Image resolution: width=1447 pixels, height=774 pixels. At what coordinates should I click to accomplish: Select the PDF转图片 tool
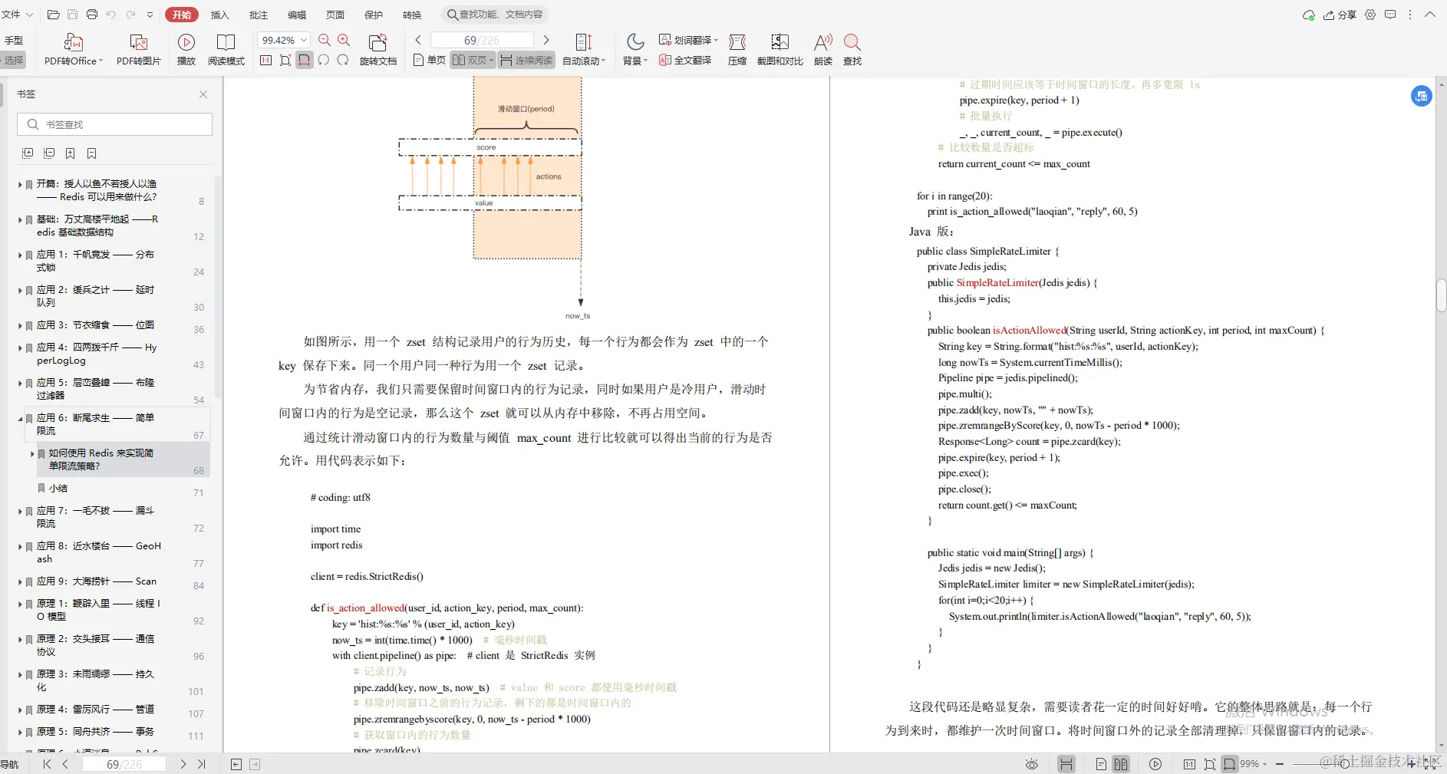137,48
